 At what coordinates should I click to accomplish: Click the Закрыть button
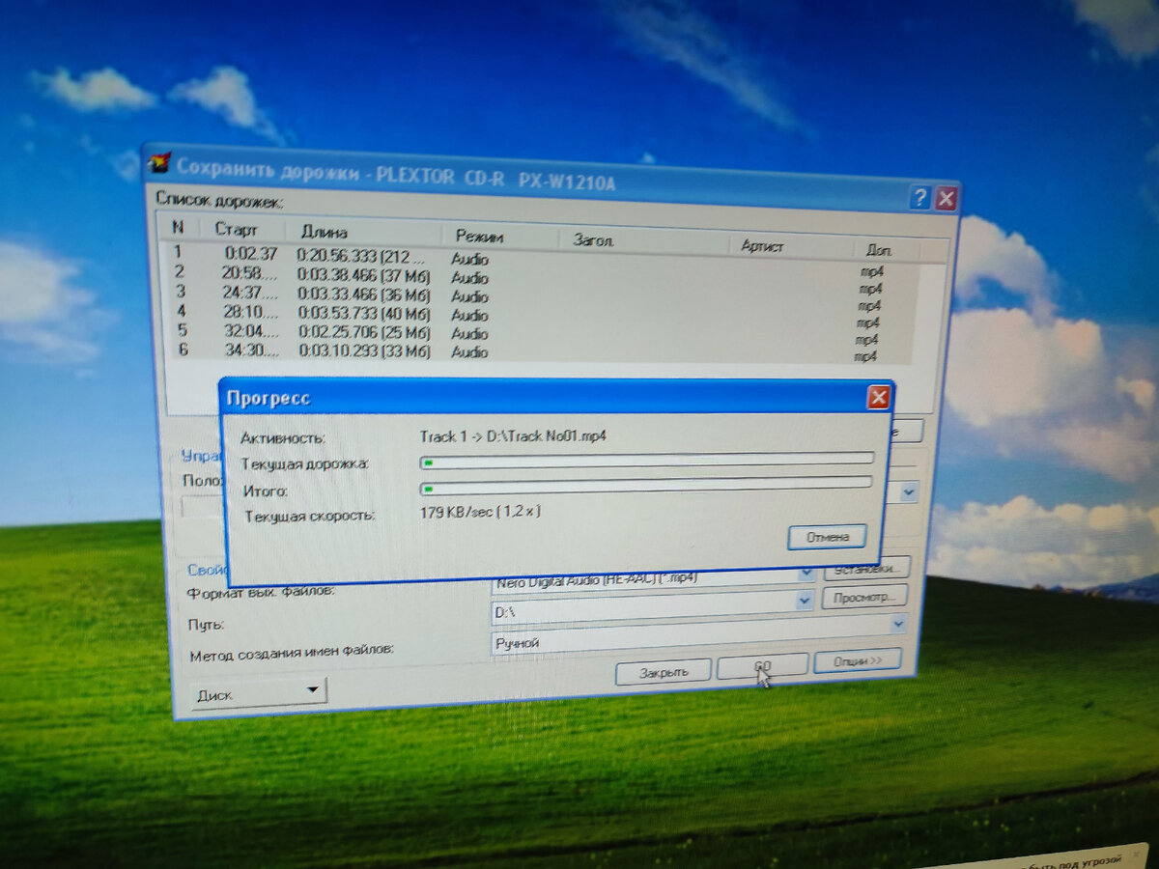(664, 672)
